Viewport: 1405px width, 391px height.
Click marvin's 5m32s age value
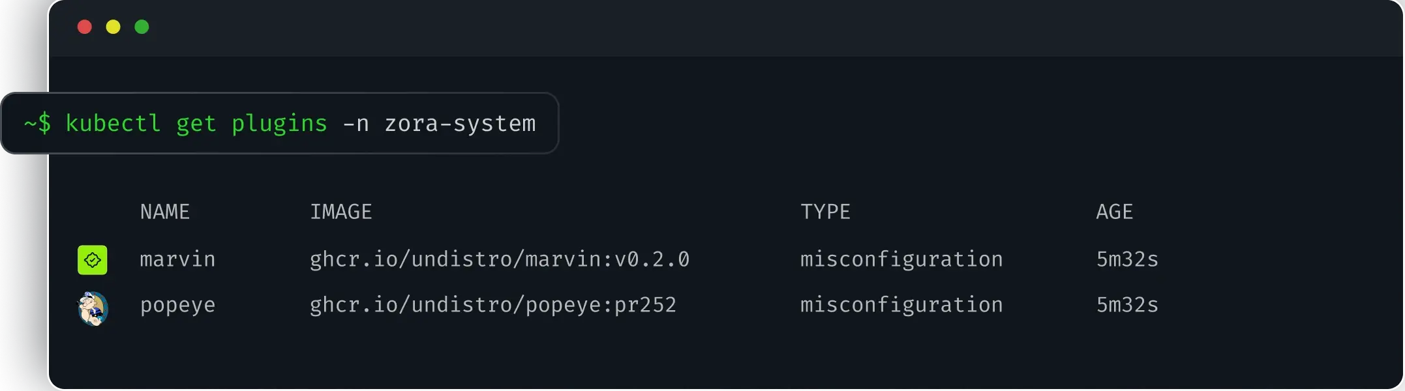point(1127,259)
